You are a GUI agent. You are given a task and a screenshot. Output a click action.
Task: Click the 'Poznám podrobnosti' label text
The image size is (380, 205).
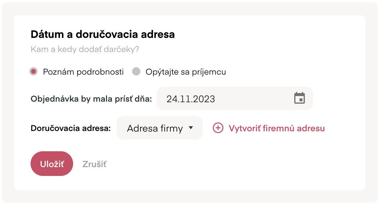83,72
